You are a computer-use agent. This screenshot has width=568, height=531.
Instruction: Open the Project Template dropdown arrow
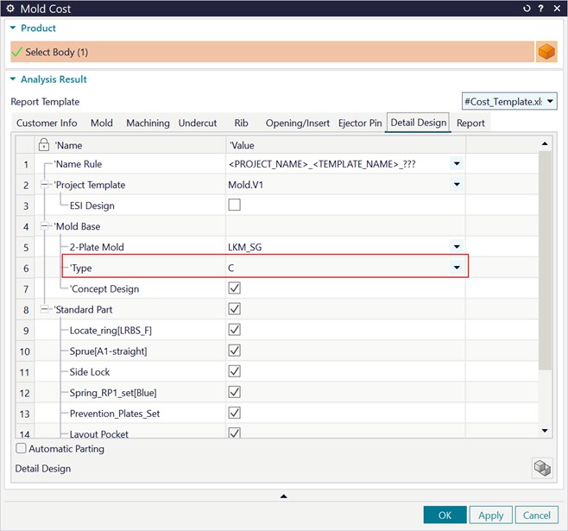click(x=457, y=185)
